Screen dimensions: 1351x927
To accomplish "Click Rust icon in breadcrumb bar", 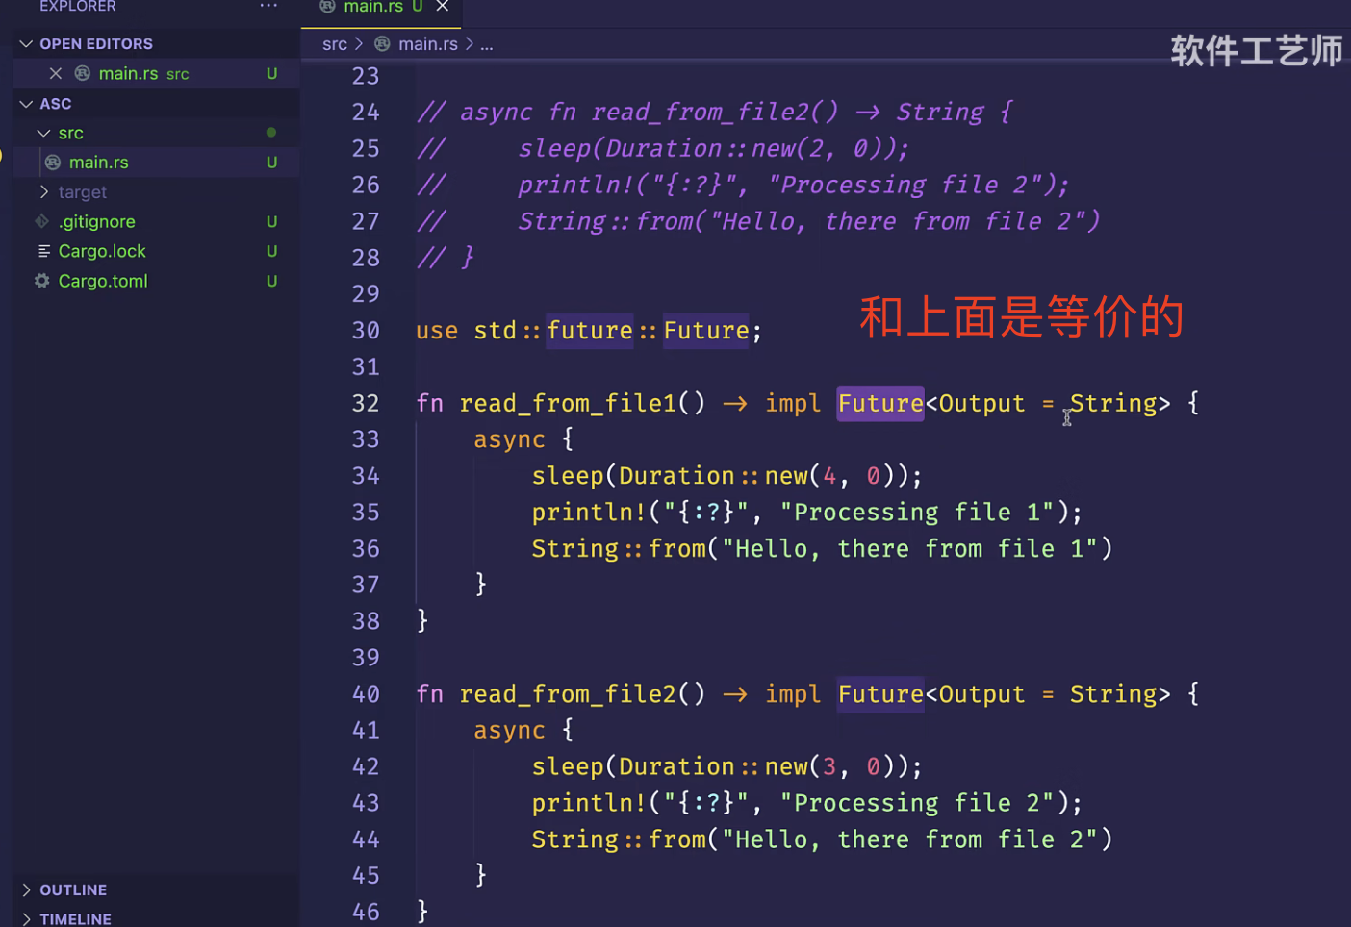I will pyautogui.click(x=383, y=44).
